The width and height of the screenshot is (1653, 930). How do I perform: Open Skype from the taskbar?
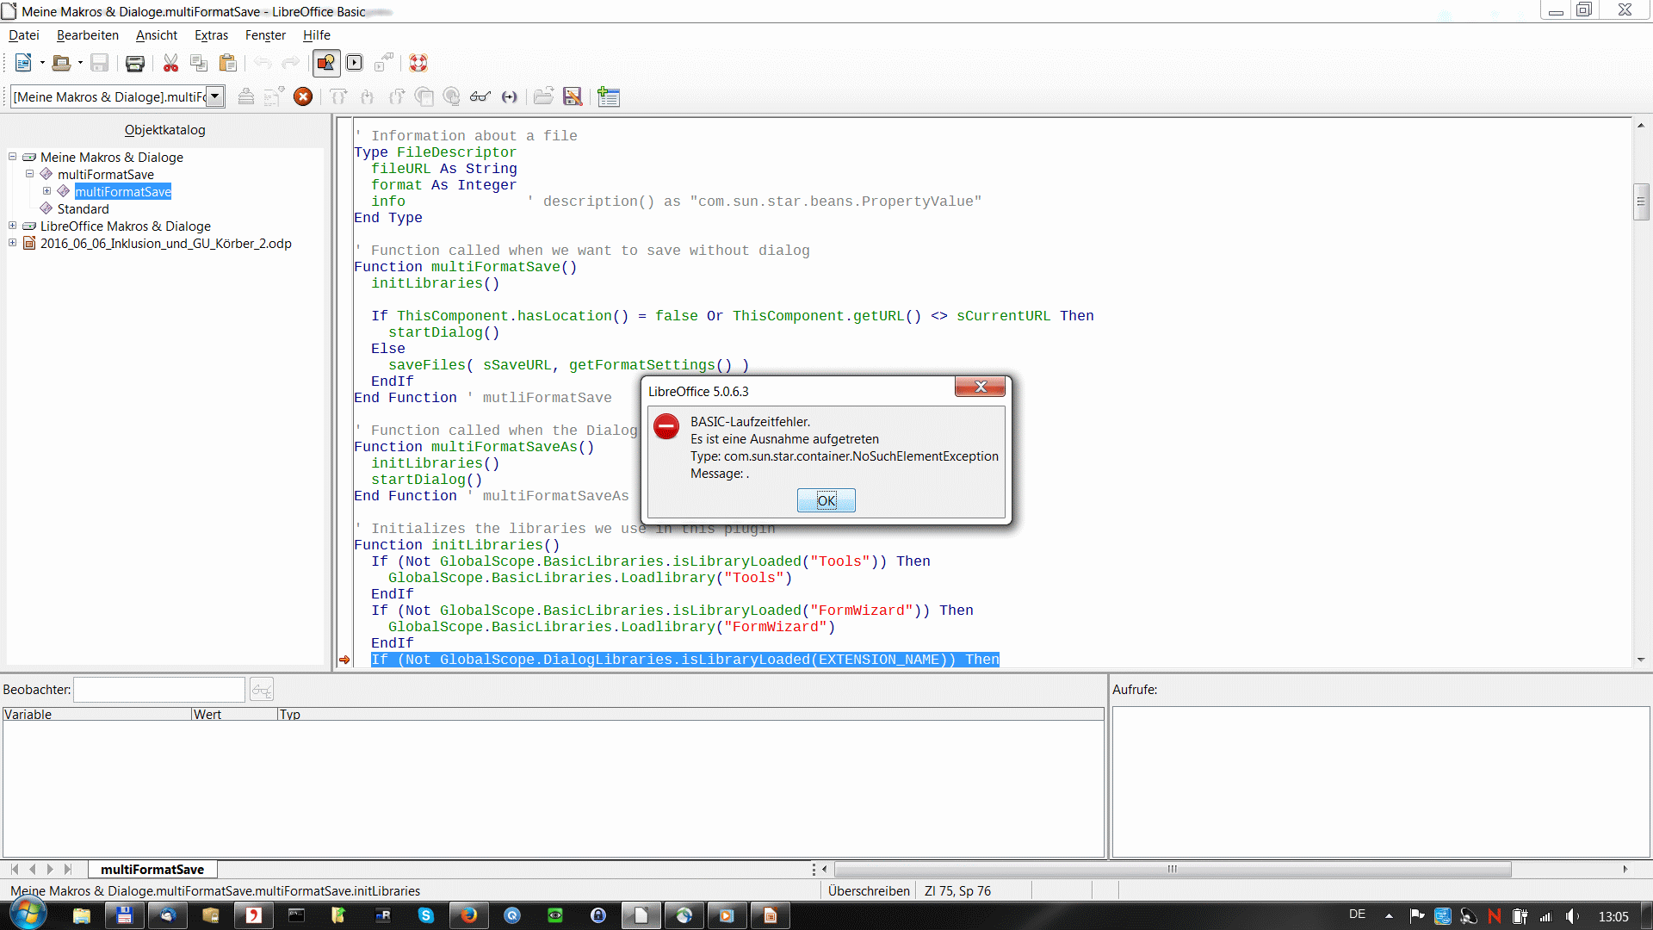click(x=426, y=915)
